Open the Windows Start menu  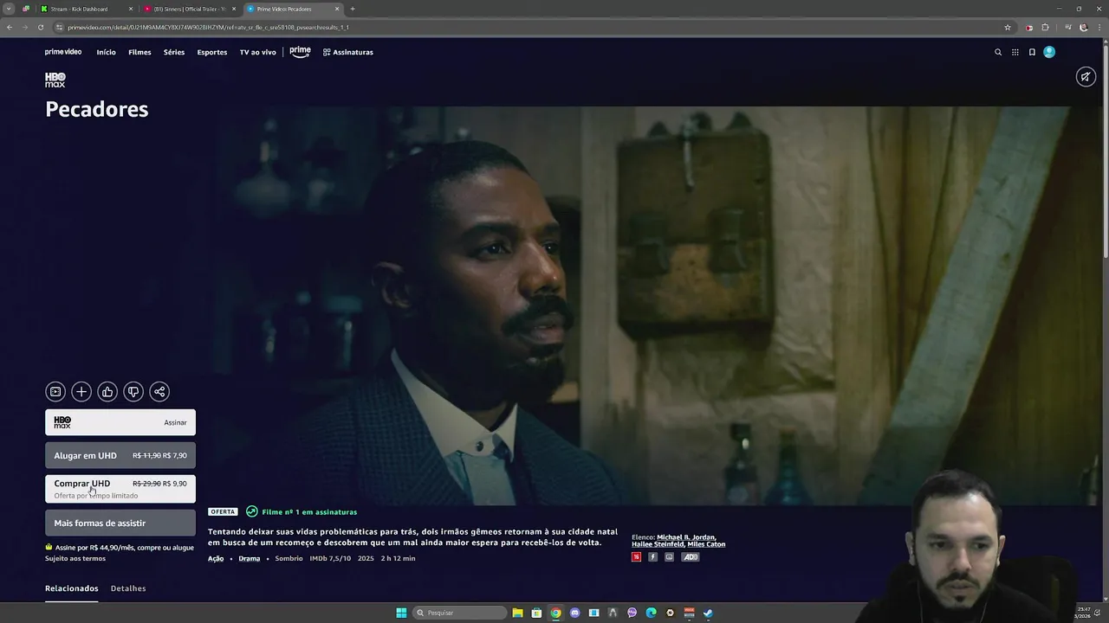(x=401, y=613)
